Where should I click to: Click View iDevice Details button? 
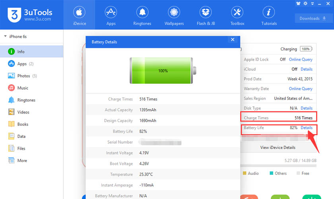278,147
